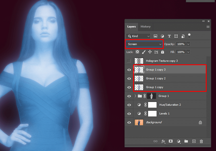Click mask link icon on Levels 1

(146, 114)
